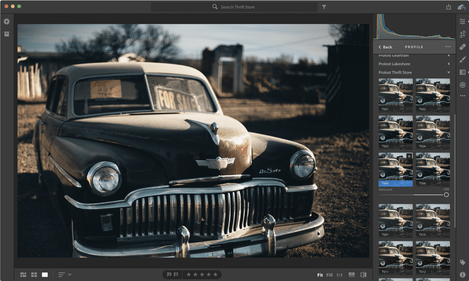Open the Healing Brush tool
Image resolution: width=469 pixels, height=281 pixels.
tap(462, 47)
